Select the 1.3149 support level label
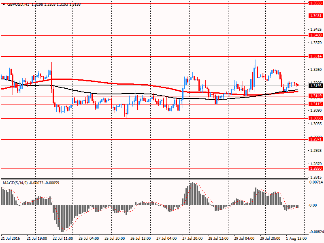324x243 pixels. [x=315, y=96]
